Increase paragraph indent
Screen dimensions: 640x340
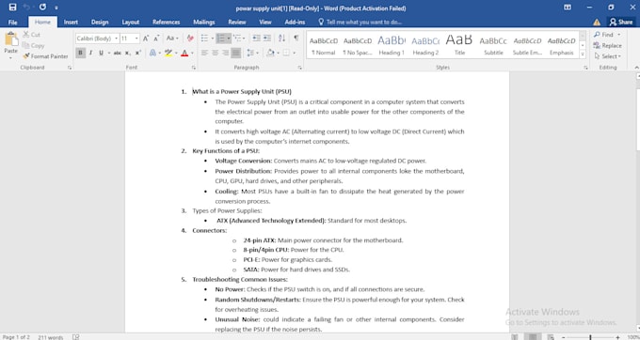coord(267,39)
